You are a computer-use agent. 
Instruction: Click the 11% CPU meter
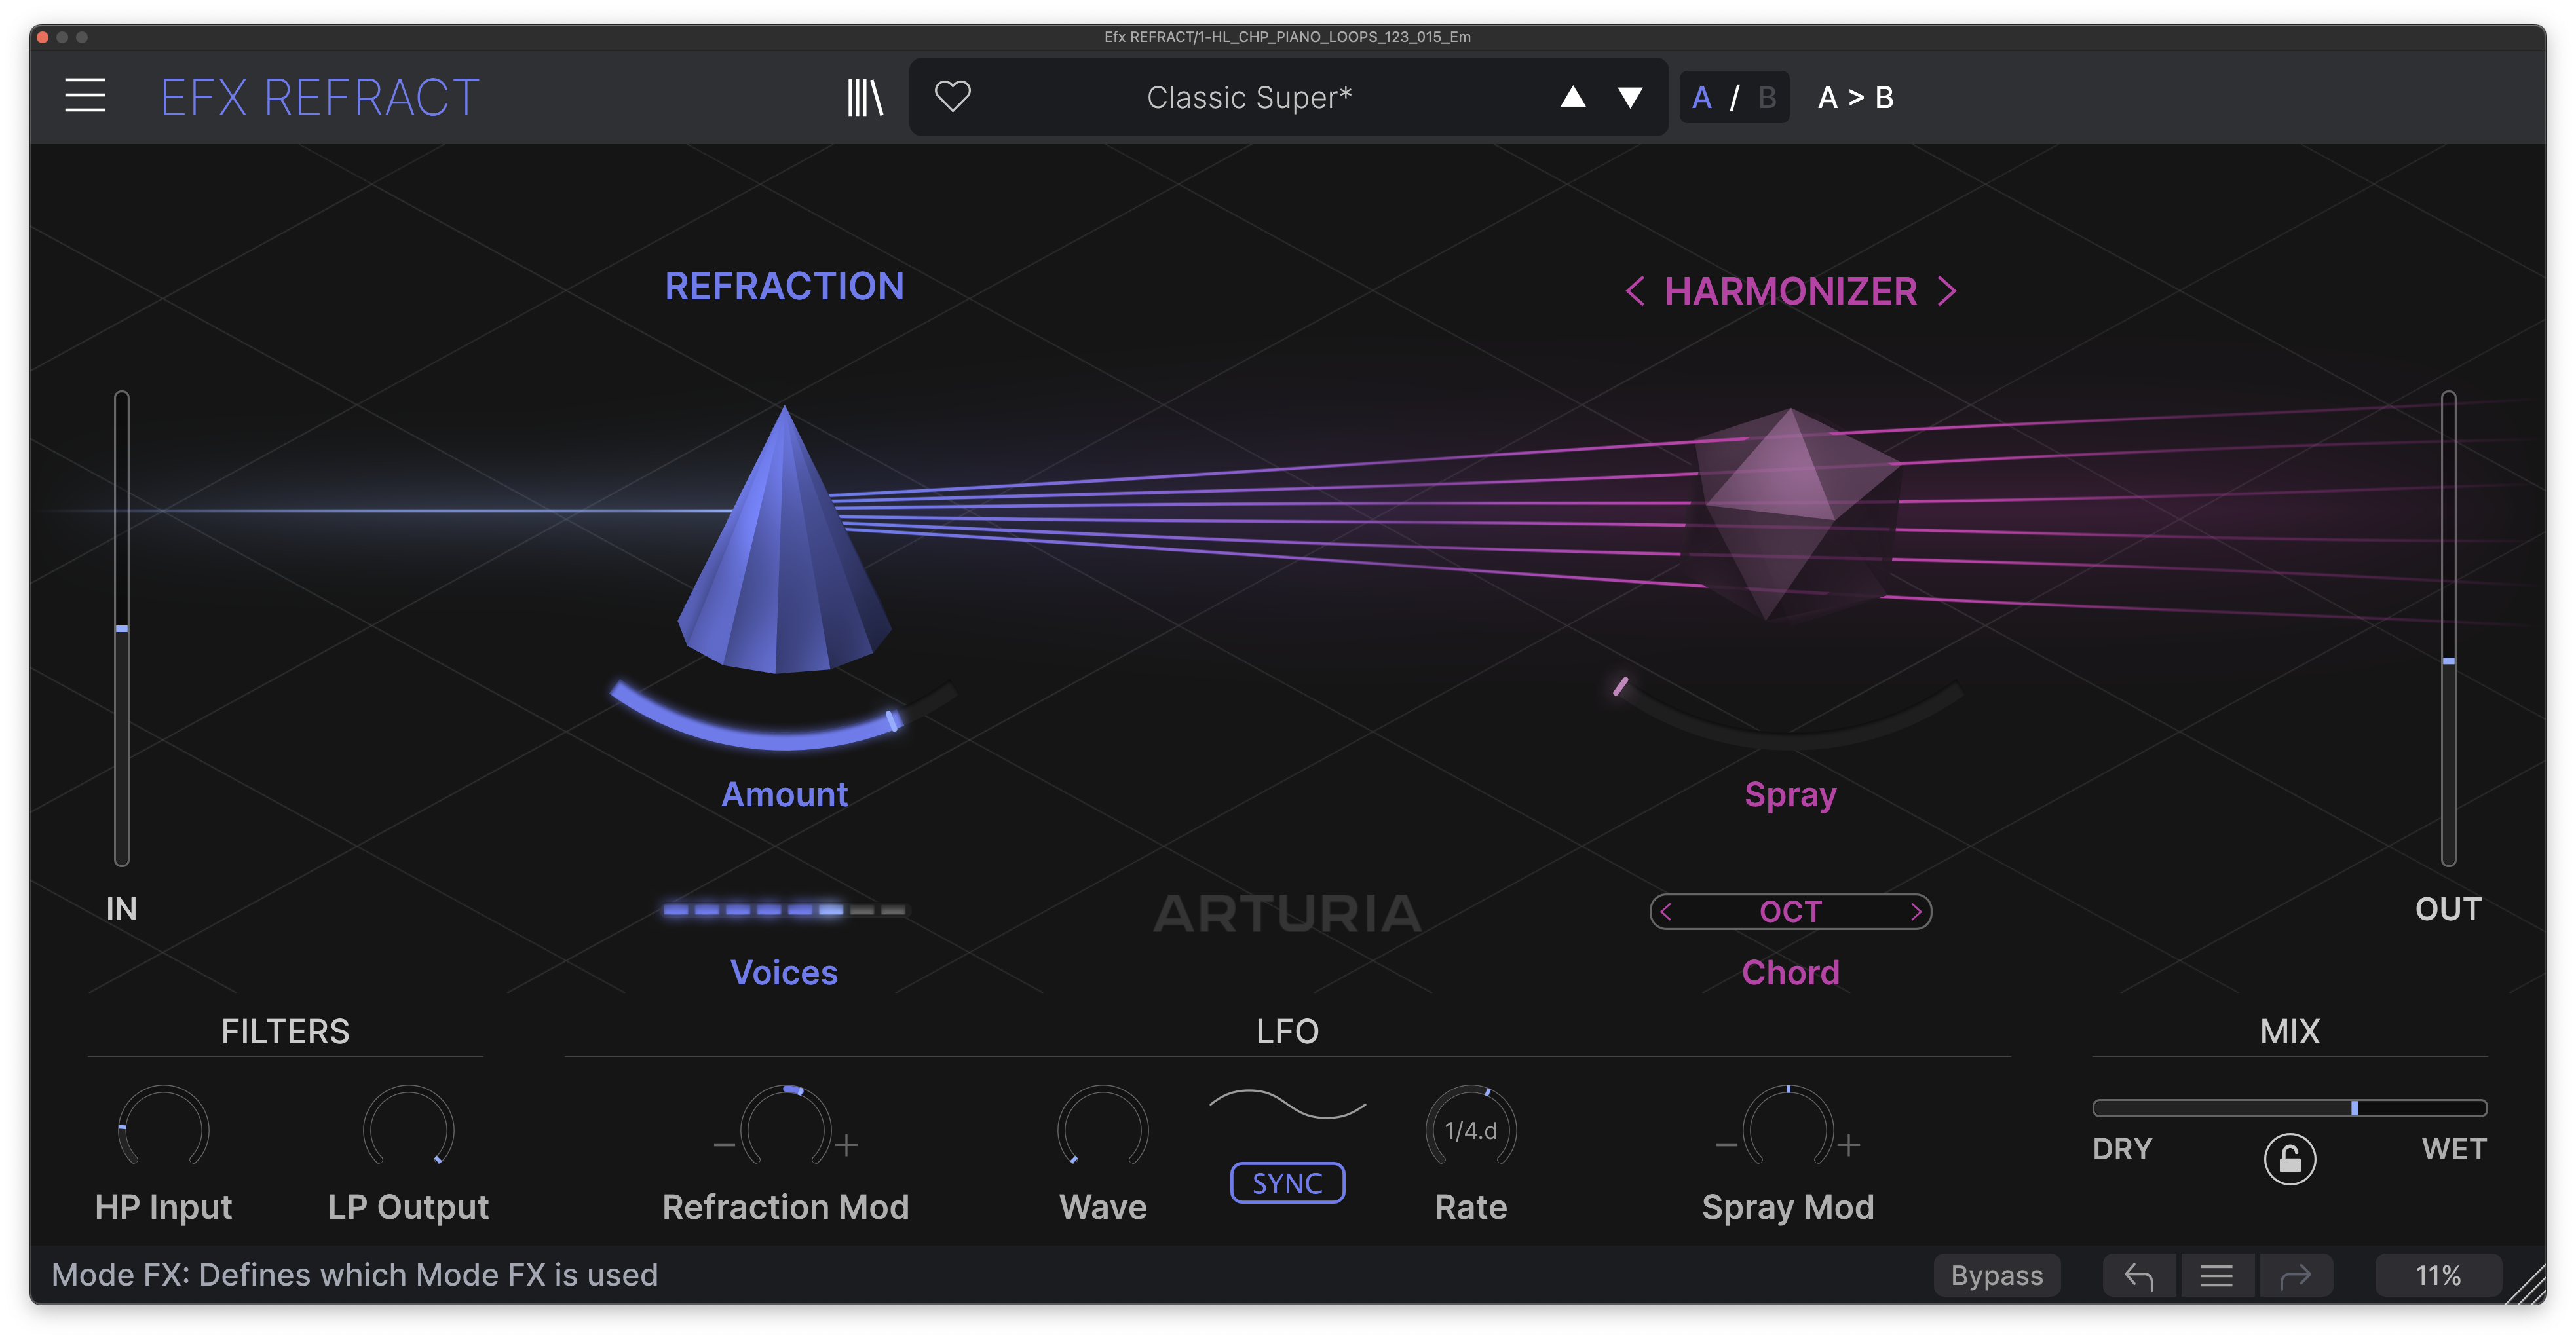pos(2438,1275)
